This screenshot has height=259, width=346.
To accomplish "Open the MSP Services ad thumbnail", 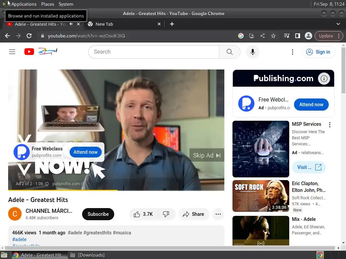I will click(x=261, y=149).
